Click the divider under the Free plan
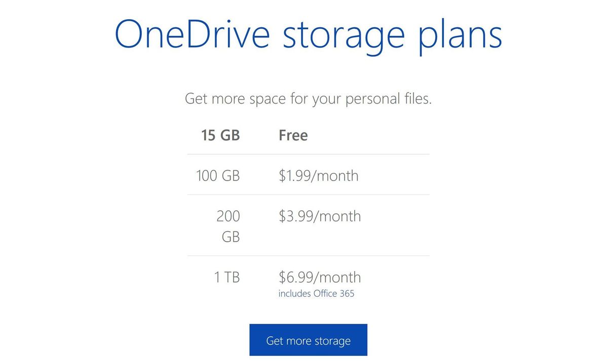Viewport: 608px width, 363px height. coord(308,154)
